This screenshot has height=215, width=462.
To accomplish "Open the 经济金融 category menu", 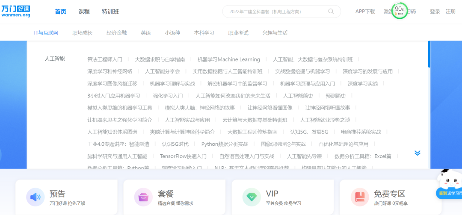I will (117, 32).
